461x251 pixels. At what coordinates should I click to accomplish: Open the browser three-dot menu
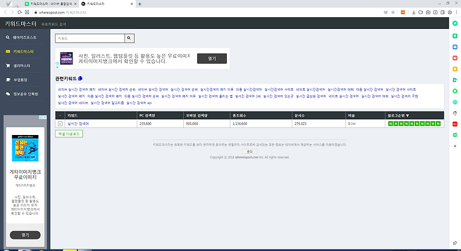click(x=457, y=12)
